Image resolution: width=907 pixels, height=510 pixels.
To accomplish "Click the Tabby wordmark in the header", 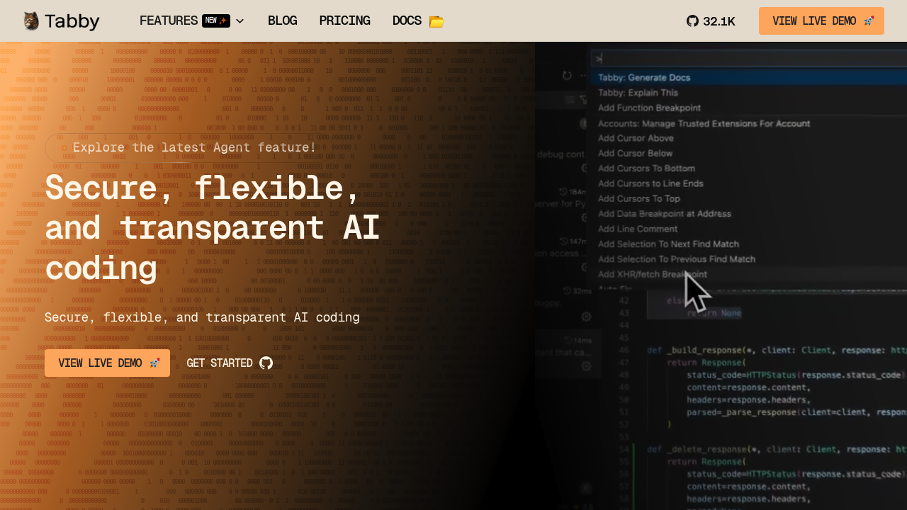I will (x=72, y=21).
